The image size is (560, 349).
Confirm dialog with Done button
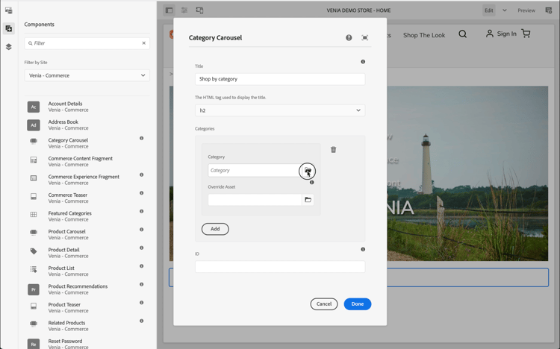(358, 304)
